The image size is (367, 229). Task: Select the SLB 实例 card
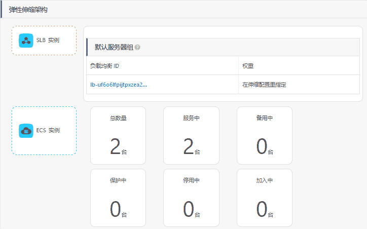44,41
